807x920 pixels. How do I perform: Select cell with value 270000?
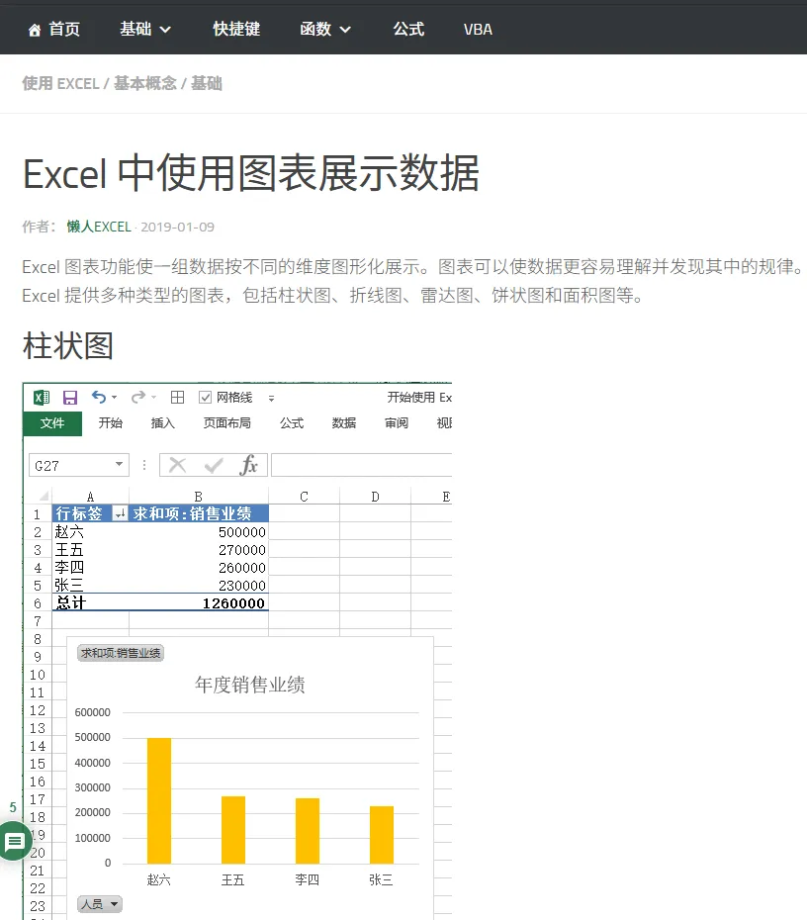point(198,550)
